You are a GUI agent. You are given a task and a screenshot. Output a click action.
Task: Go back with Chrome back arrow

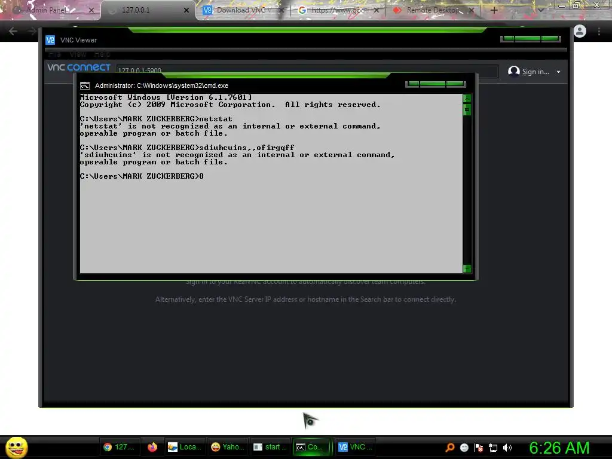(x=13, y=31)
